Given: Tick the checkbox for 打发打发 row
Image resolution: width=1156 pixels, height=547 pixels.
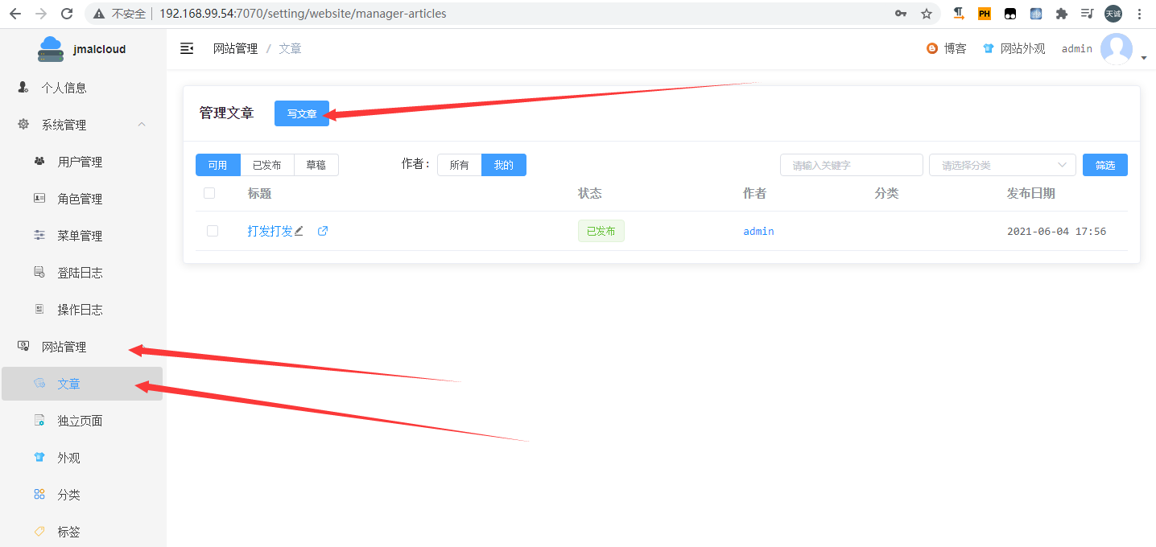Looking at the screenshot, I should (x=213, y=231).
